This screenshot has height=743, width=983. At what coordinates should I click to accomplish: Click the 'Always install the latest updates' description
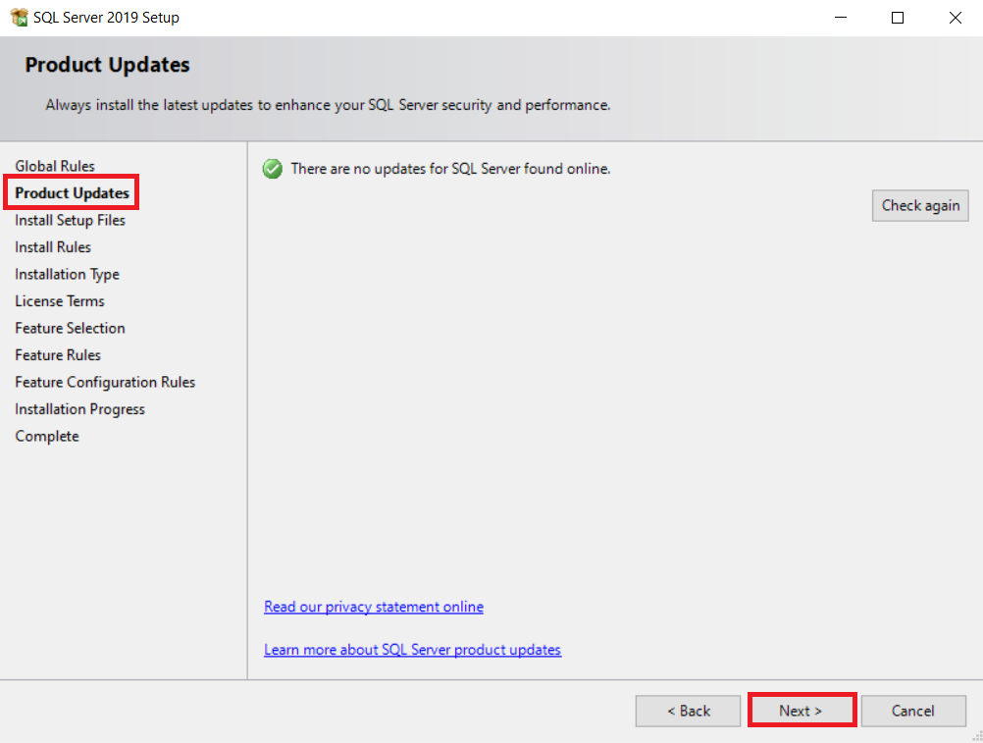point(328,105)
